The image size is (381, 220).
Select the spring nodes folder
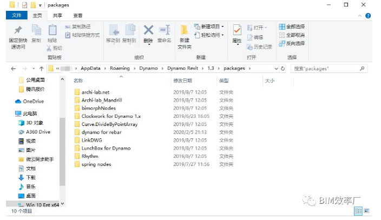coord(96,164)
